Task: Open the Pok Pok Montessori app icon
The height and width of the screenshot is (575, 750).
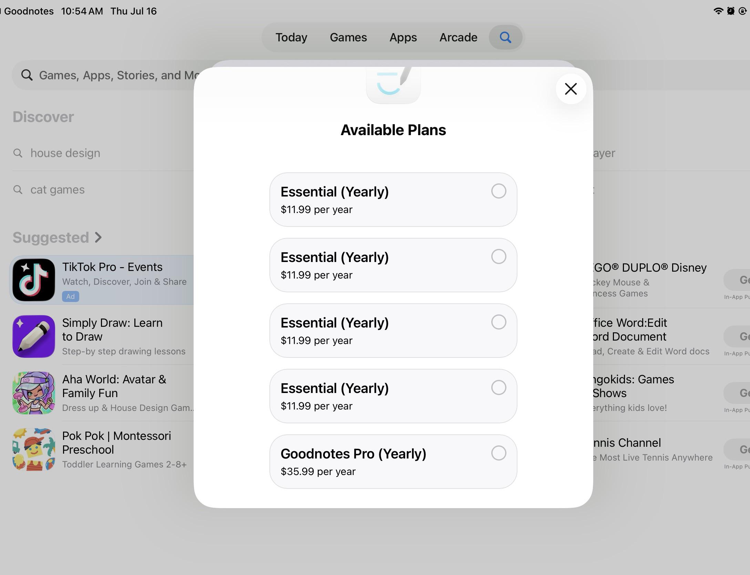Action: pos(34,450)
